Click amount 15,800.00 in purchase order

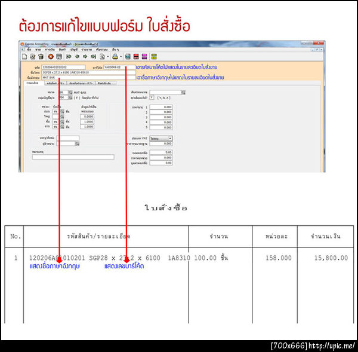(x=331, y=258)
